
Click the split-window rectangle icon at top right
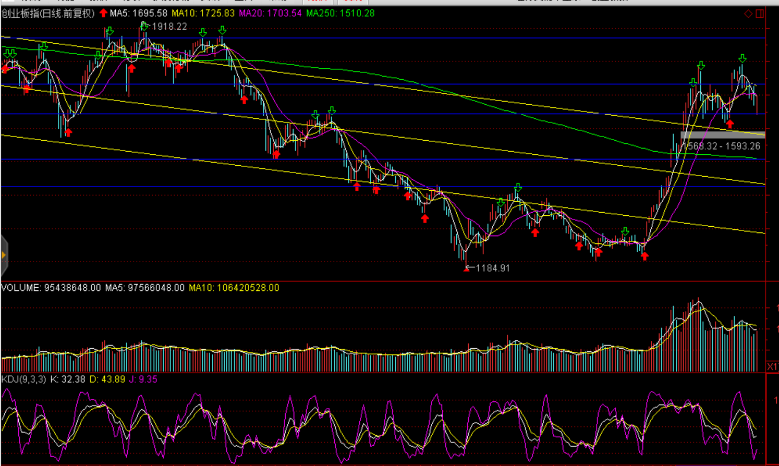760,14
